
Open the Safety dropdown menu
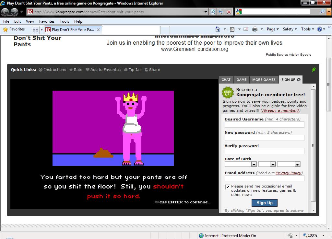click(290, 29)
